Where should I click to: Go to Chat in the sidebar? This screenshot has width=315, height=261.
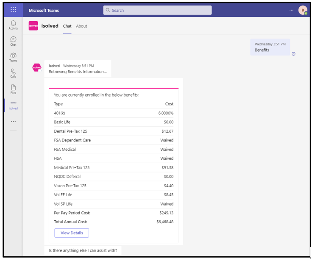coord(13,42)
